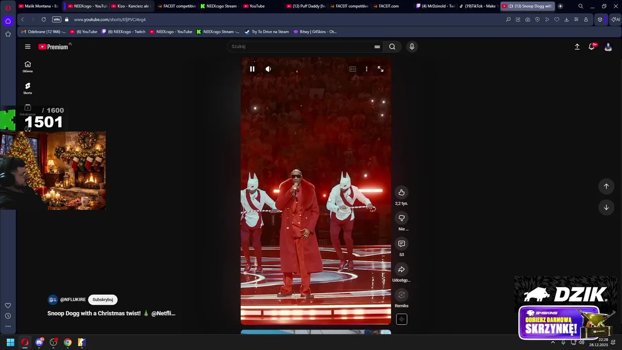The height and width of the screenshot is (350, 622).
Task: Open the sound source thumbnail below Remiks
Action: [401, 319]
